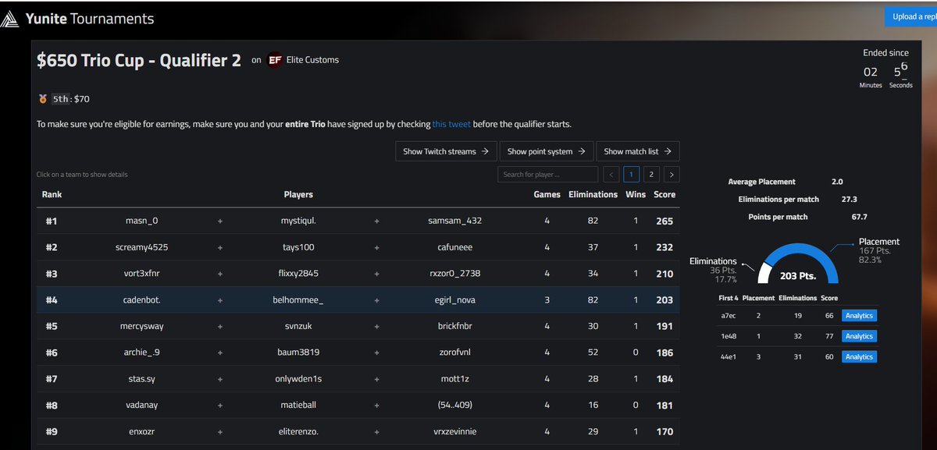The width and height of the screenshot is (937, 450).
Task: Click Analytics for the a7ec match
Action: tap(858, 315)
